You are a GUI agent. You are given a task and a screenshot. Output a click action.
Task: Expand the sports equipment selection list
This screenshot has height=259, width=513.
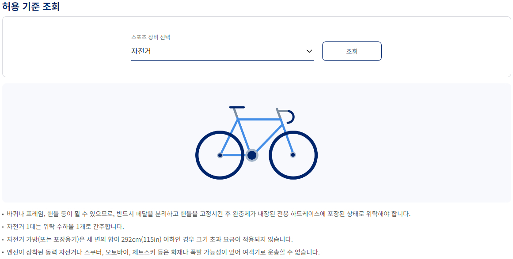coord(221,51)
